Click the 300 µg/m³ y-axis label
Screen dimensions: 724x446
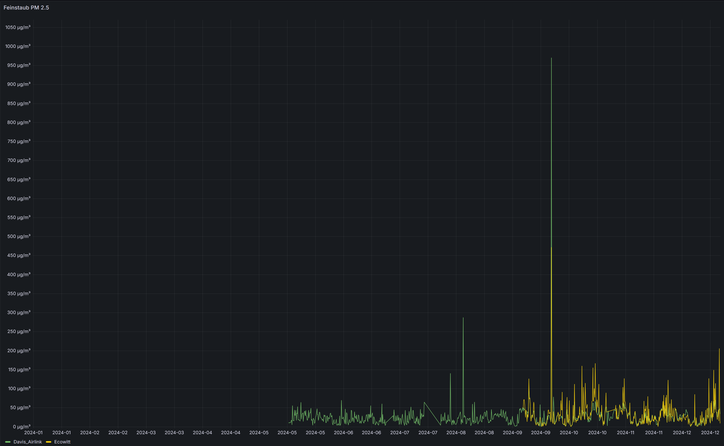(x=19, y=312)
